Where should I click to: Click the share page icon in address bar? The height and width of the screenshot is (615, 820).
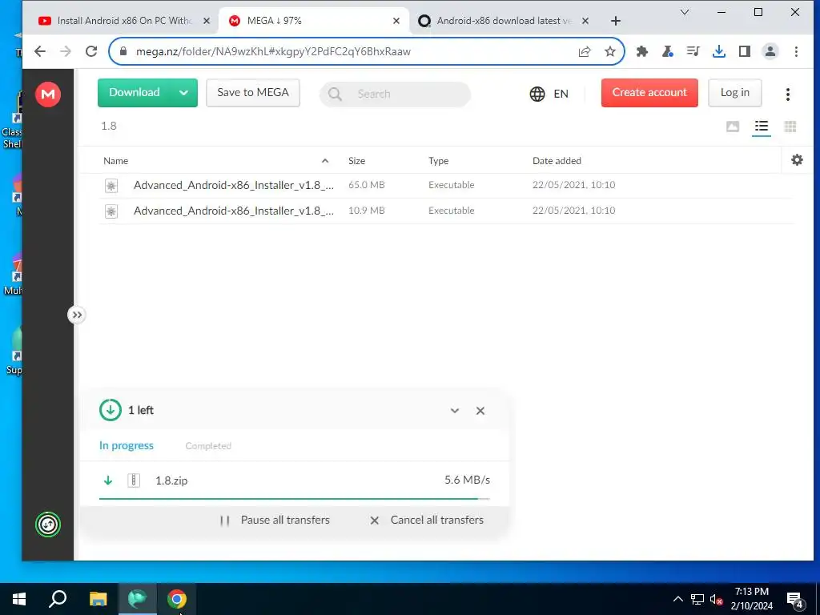point(585,51)
